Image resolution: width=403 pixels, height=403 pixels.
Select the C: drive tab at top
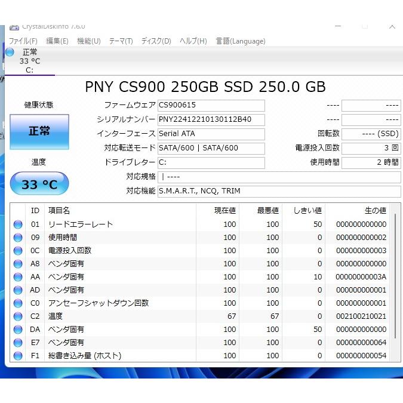point(30,61)
